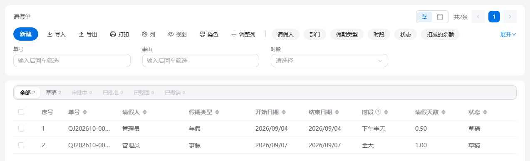
Task: Toggle the select-all header checkbox
Action: coord(21,112)
